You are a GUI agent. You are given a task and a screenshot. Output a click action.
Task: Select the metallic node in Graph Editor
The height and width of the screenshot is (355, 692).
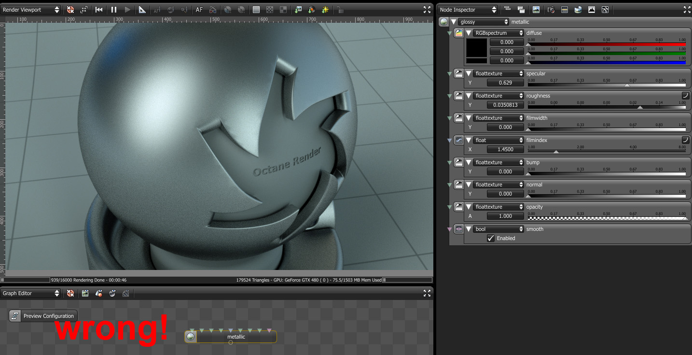click(x=231, y=337)
